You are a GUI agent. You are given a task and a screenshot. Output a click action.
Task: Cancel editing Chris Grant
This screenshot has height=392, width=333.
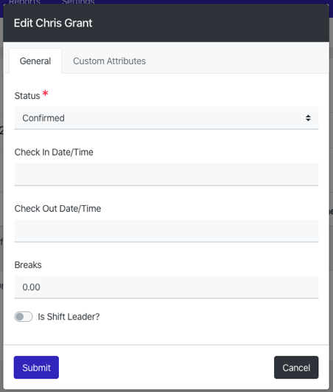coord(296,367)
